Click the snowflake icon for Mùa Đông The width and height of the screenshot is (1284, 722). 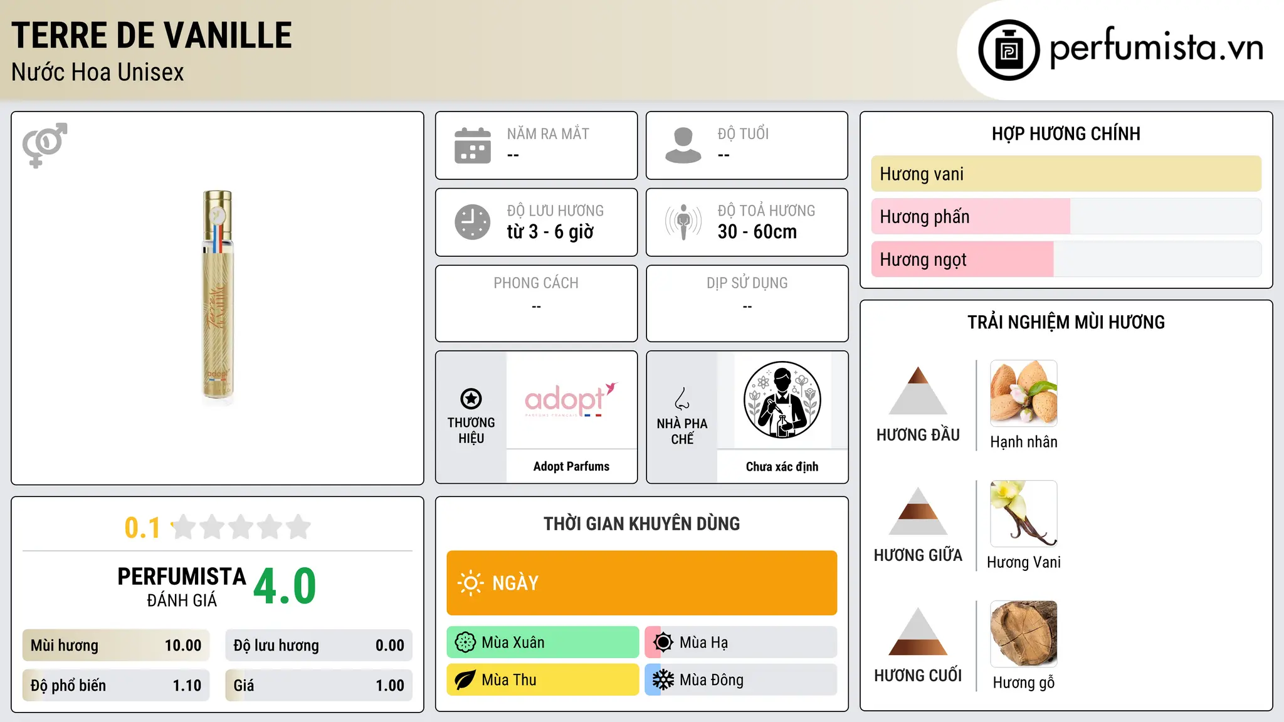coord(663,680)
